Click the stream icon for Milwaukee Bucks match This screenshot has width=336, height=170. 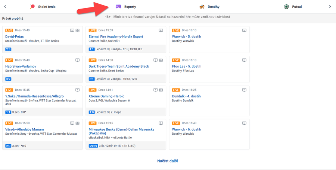(161, 123)
